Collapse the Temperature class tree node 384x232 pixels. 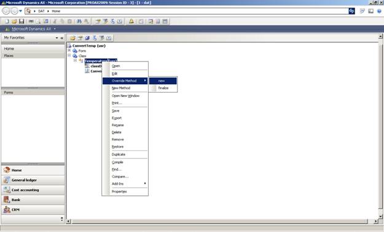click(75, 60)
